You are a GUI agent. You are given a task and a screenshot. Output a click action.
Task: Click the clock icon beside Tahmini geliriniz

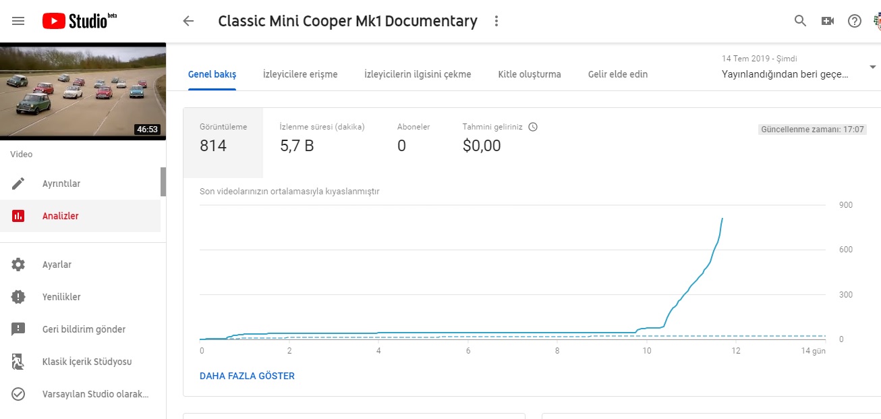click(533, 127)
